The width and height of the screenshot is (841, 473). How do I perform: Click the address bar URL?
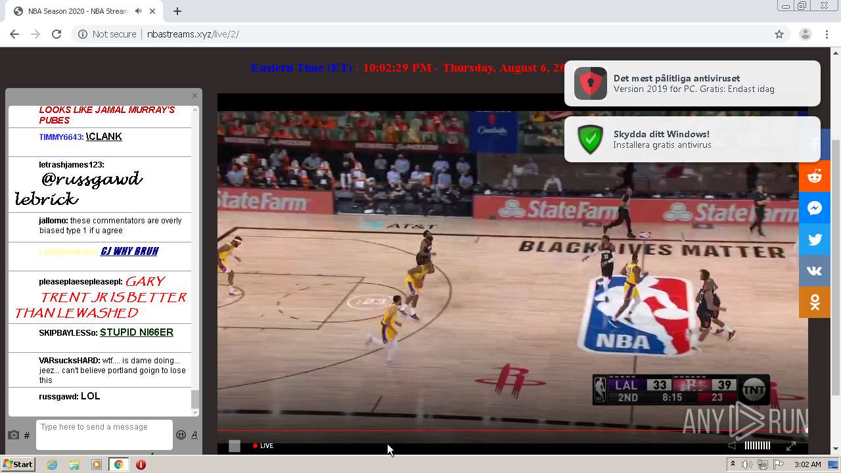pyautogui.click(x=193, y=34)
